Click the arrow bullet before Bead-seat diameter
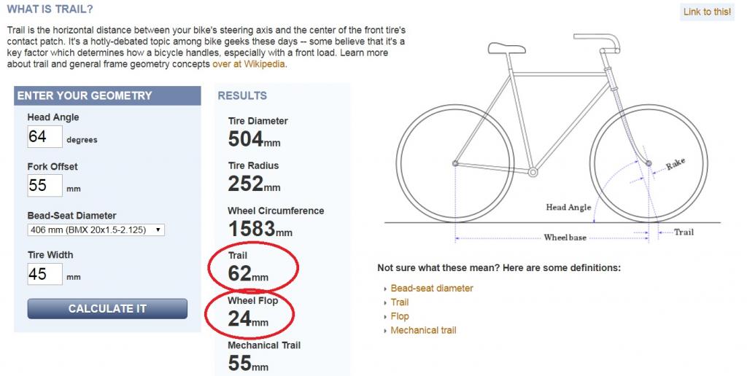747x376 pixels. tap(385, 289)
